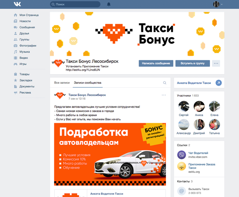Click in the Поиск search field
The height and width of the screenshot is (197, 239).
[76, 4]
